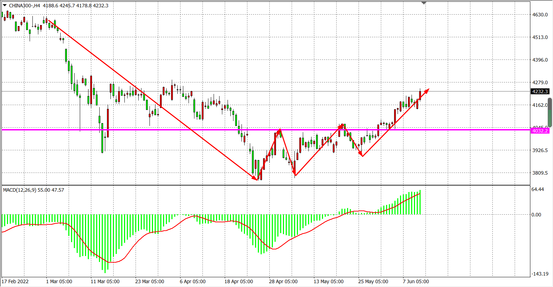553x287 pixels.
Task: Click the 4630.0 price axis label
Action: coord(540,15)
